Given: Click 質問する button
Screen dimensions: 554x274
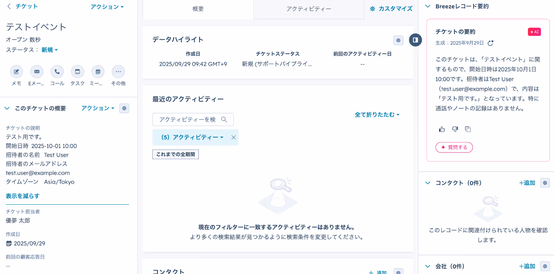Looking at the screenshot, I should coord(454,148).
